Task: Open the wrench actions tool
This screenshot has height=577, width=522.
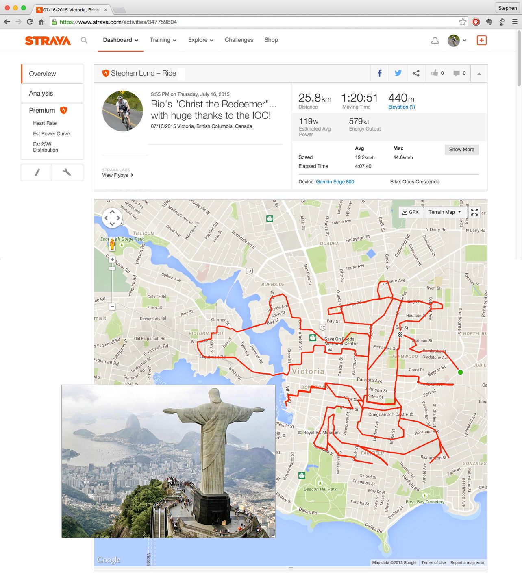Action: pyautogui.click(x=67, y=172)
